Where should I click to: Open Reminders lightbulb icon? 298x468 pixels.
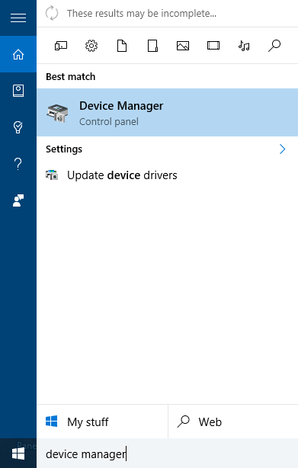click(x=18, y=127)
